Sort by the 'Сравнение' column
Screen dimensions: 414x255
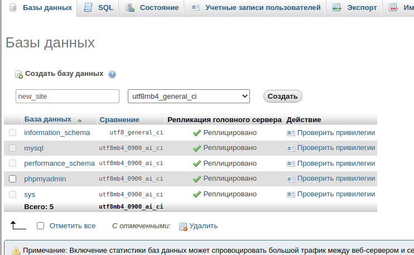[x=119, y=120]
